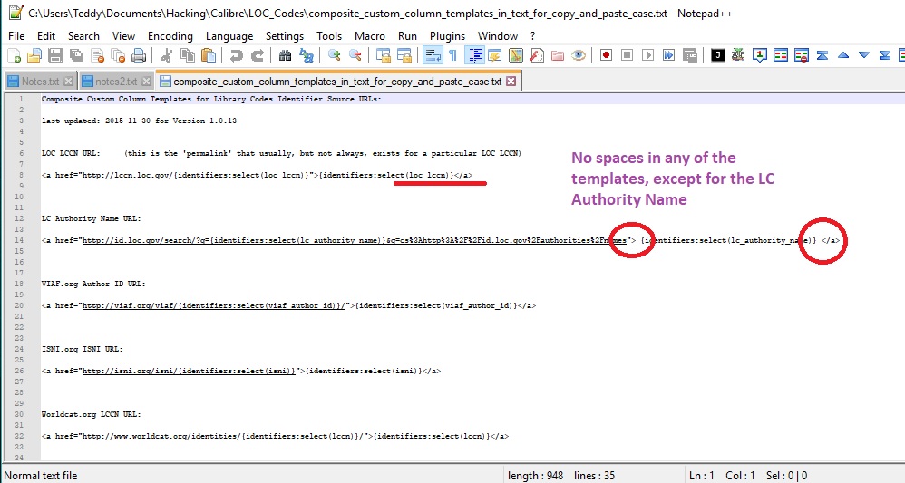Click 'VIAF.org Author ID URL:' text line
This screenshot has width=905, height=483.
coord(93,284)
